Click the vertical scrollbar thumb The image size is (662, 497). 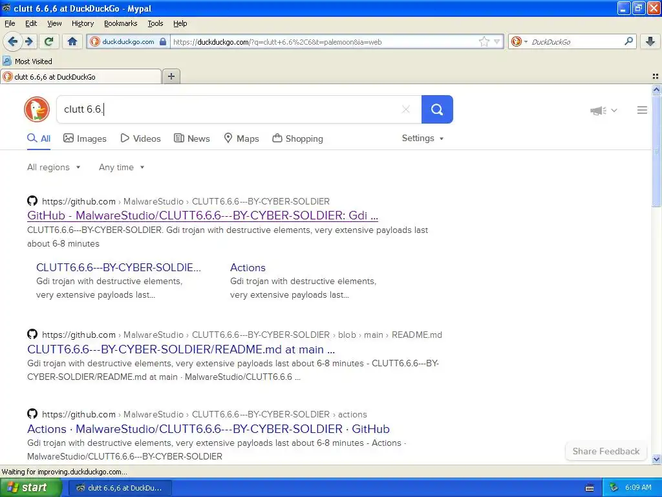coord(656,150)
